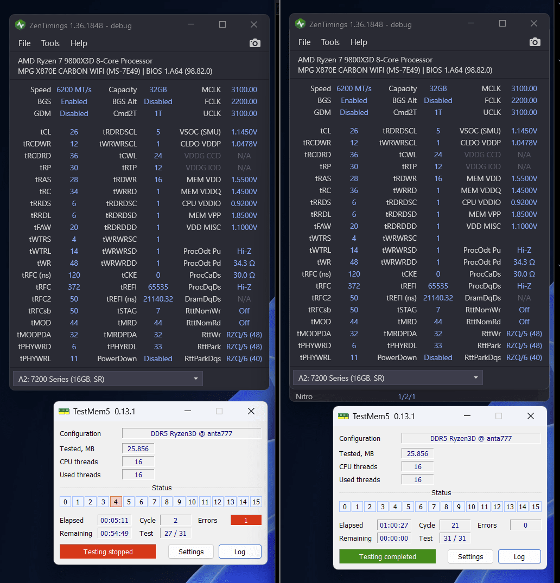Click Cycle value 21 in right TestMem5
The width and height of the screenshot is (560, 583).
tap(455, 525)
